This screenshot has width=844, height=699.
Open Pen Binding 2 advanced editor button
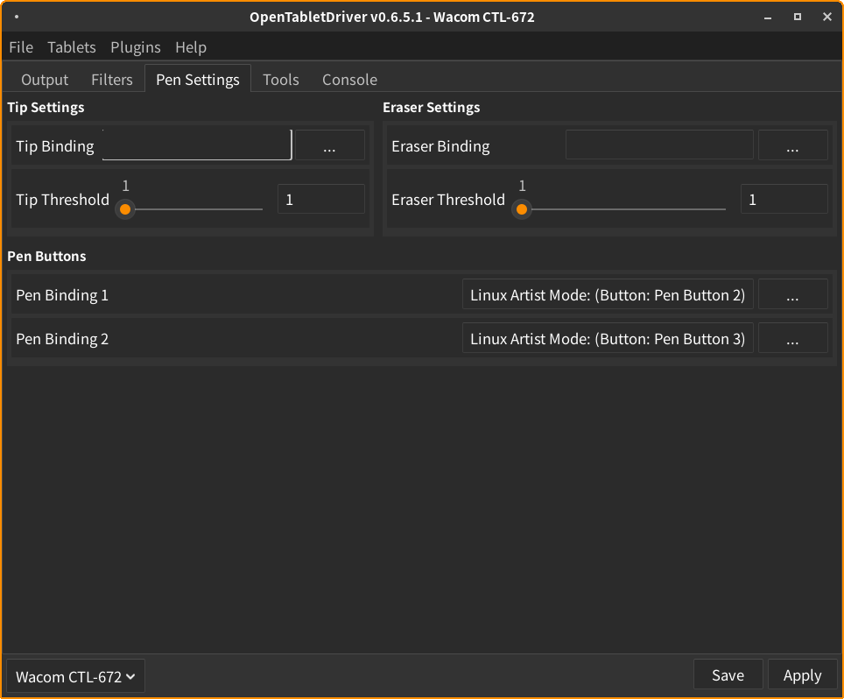pyautogui.click(x=793, y=337)
